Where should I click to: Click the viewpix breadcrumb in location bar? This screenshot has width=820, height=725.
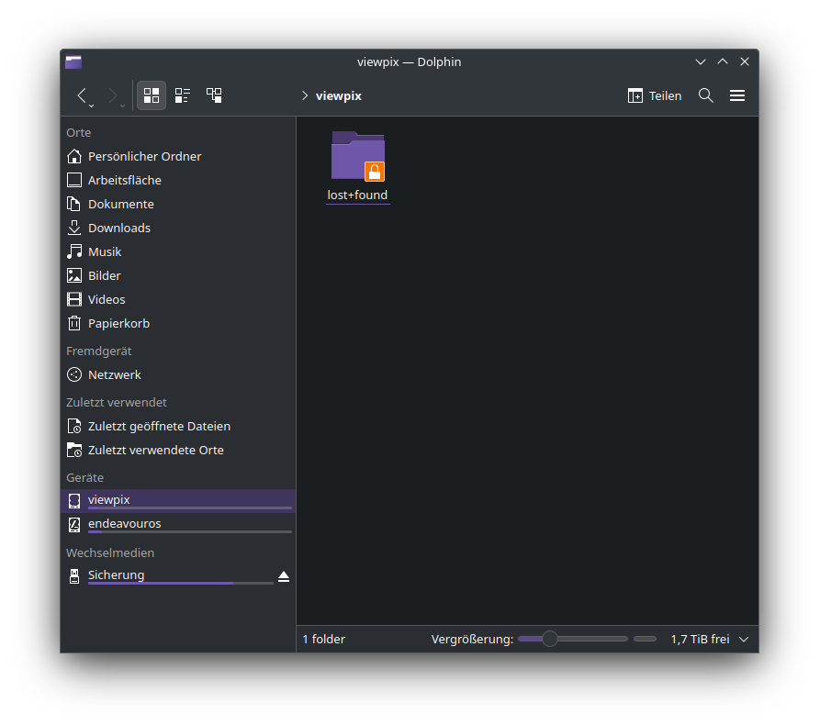pos(338,95)
